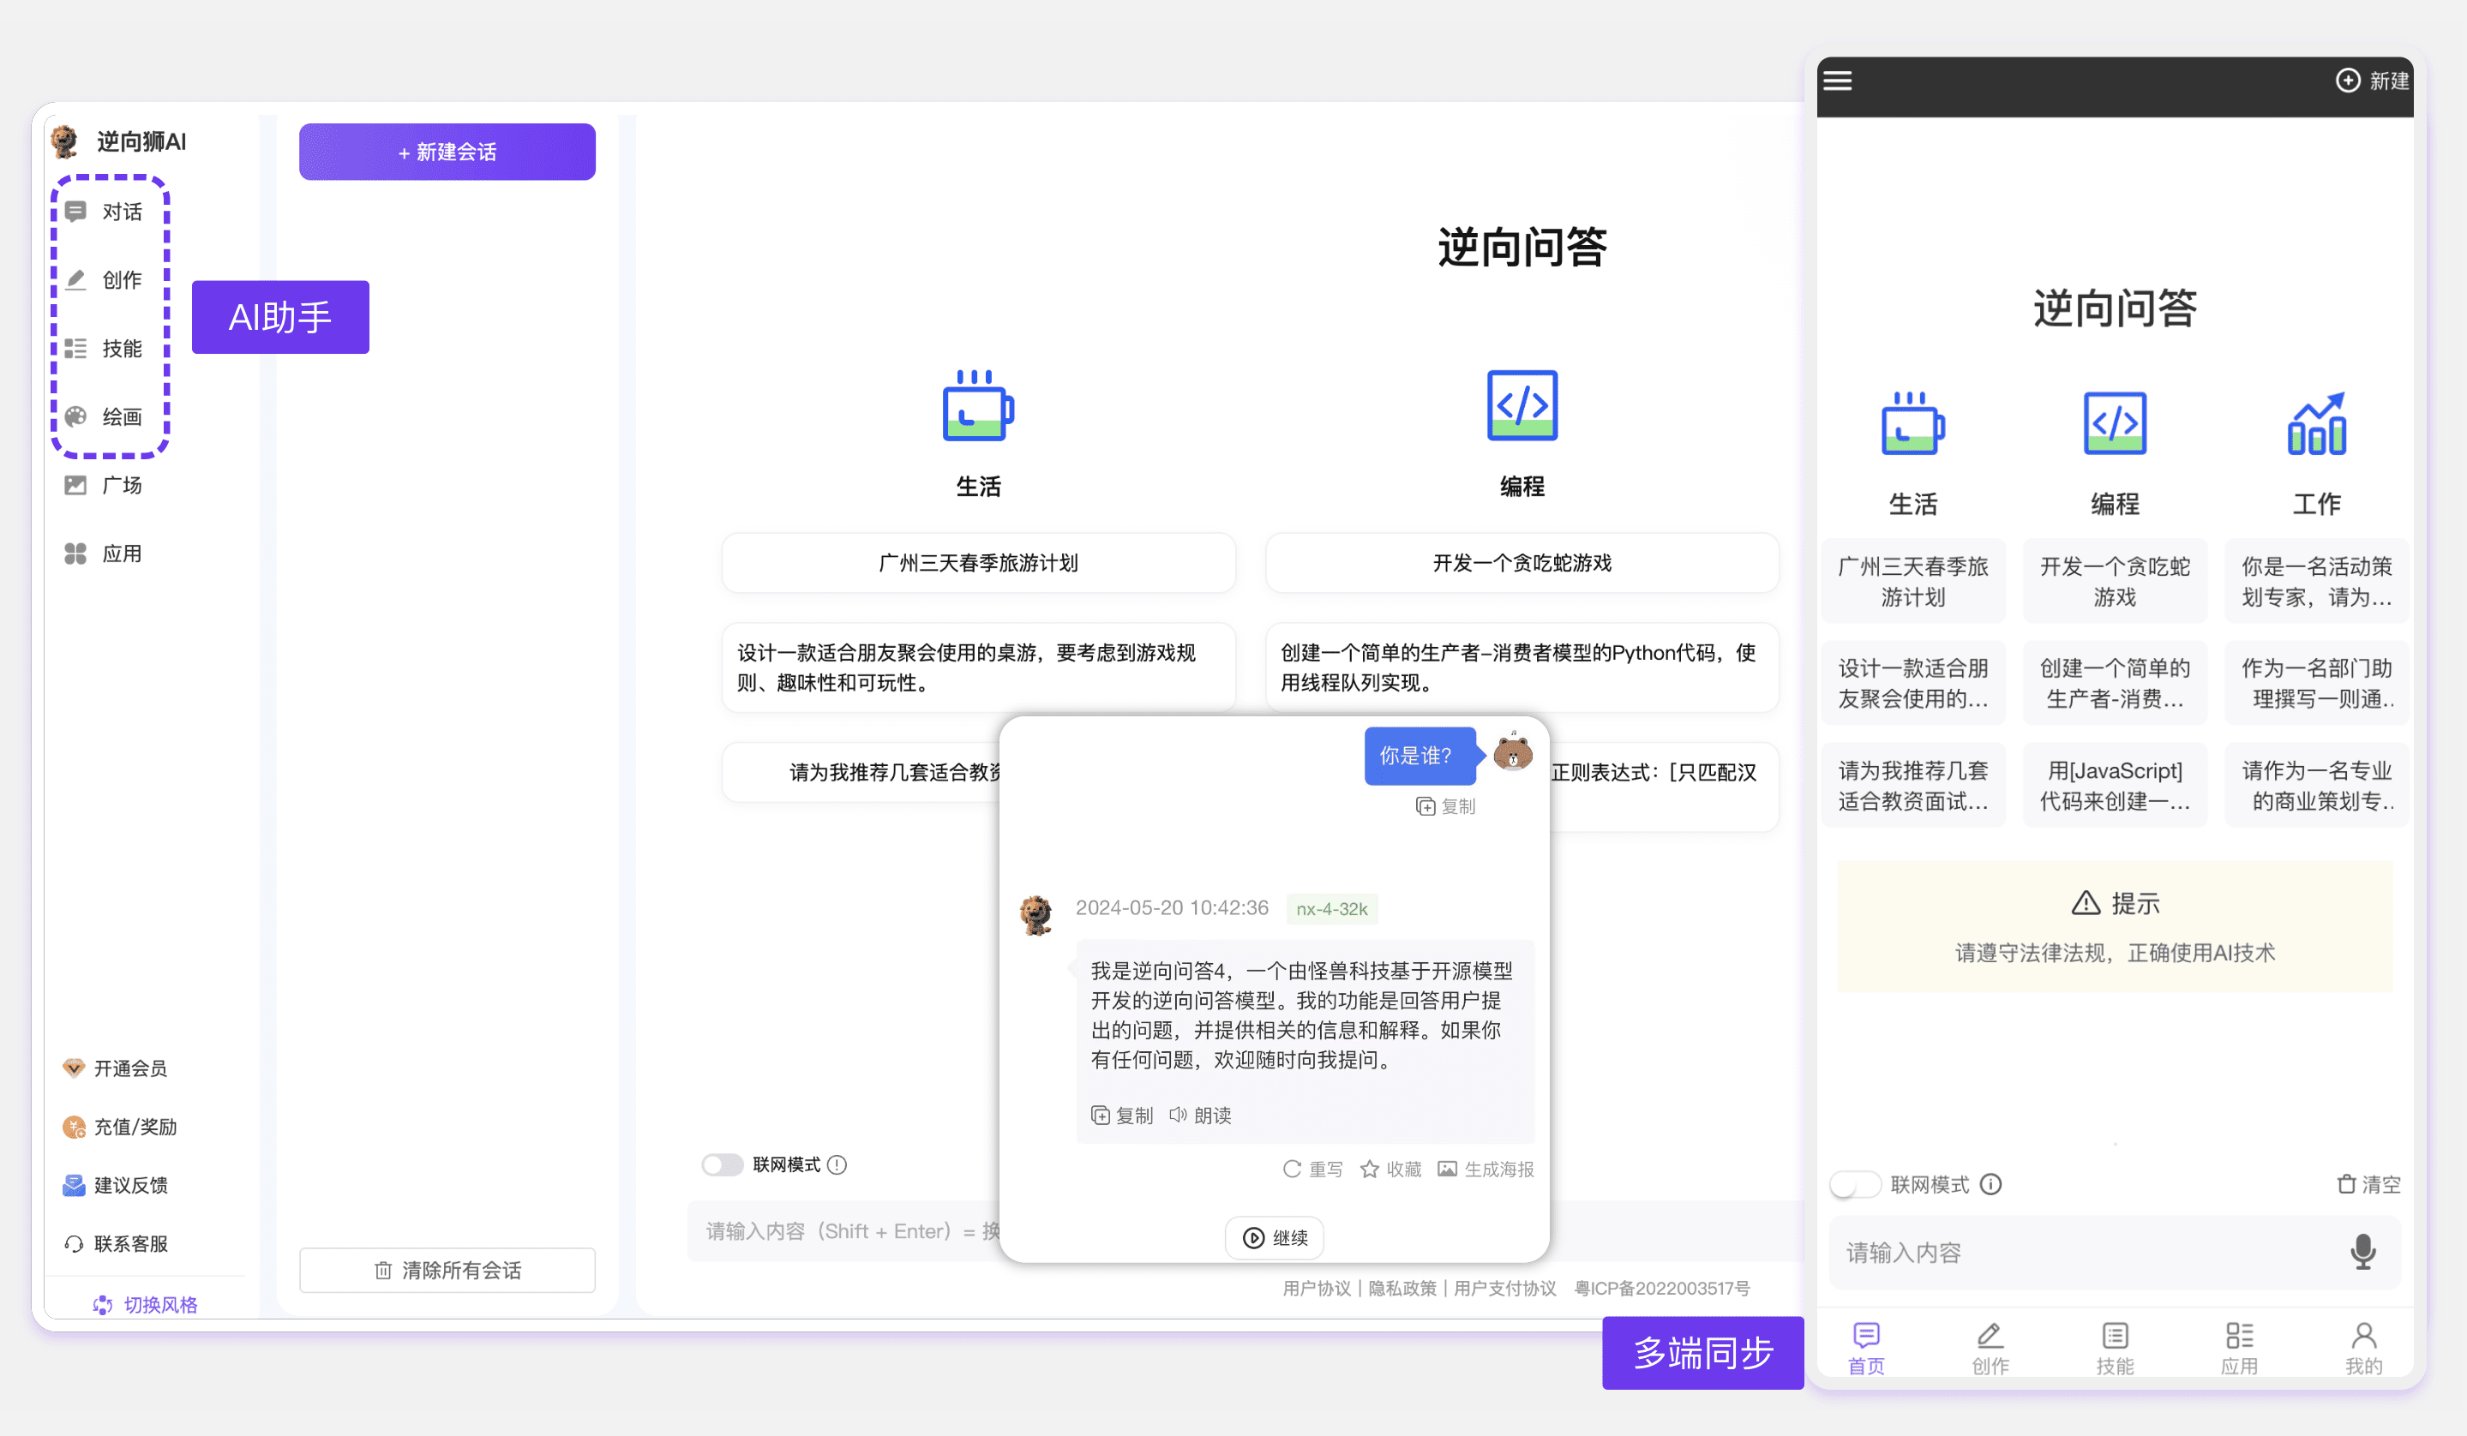Viewport: 2467px width, 1436px height.
Task: Click the 工作 chart icon in mobile view
Action: 2316,423
